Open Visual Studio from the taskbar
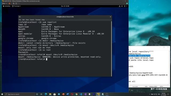The width and height of the screenshot is (171, 96). [x=85, y=94]
